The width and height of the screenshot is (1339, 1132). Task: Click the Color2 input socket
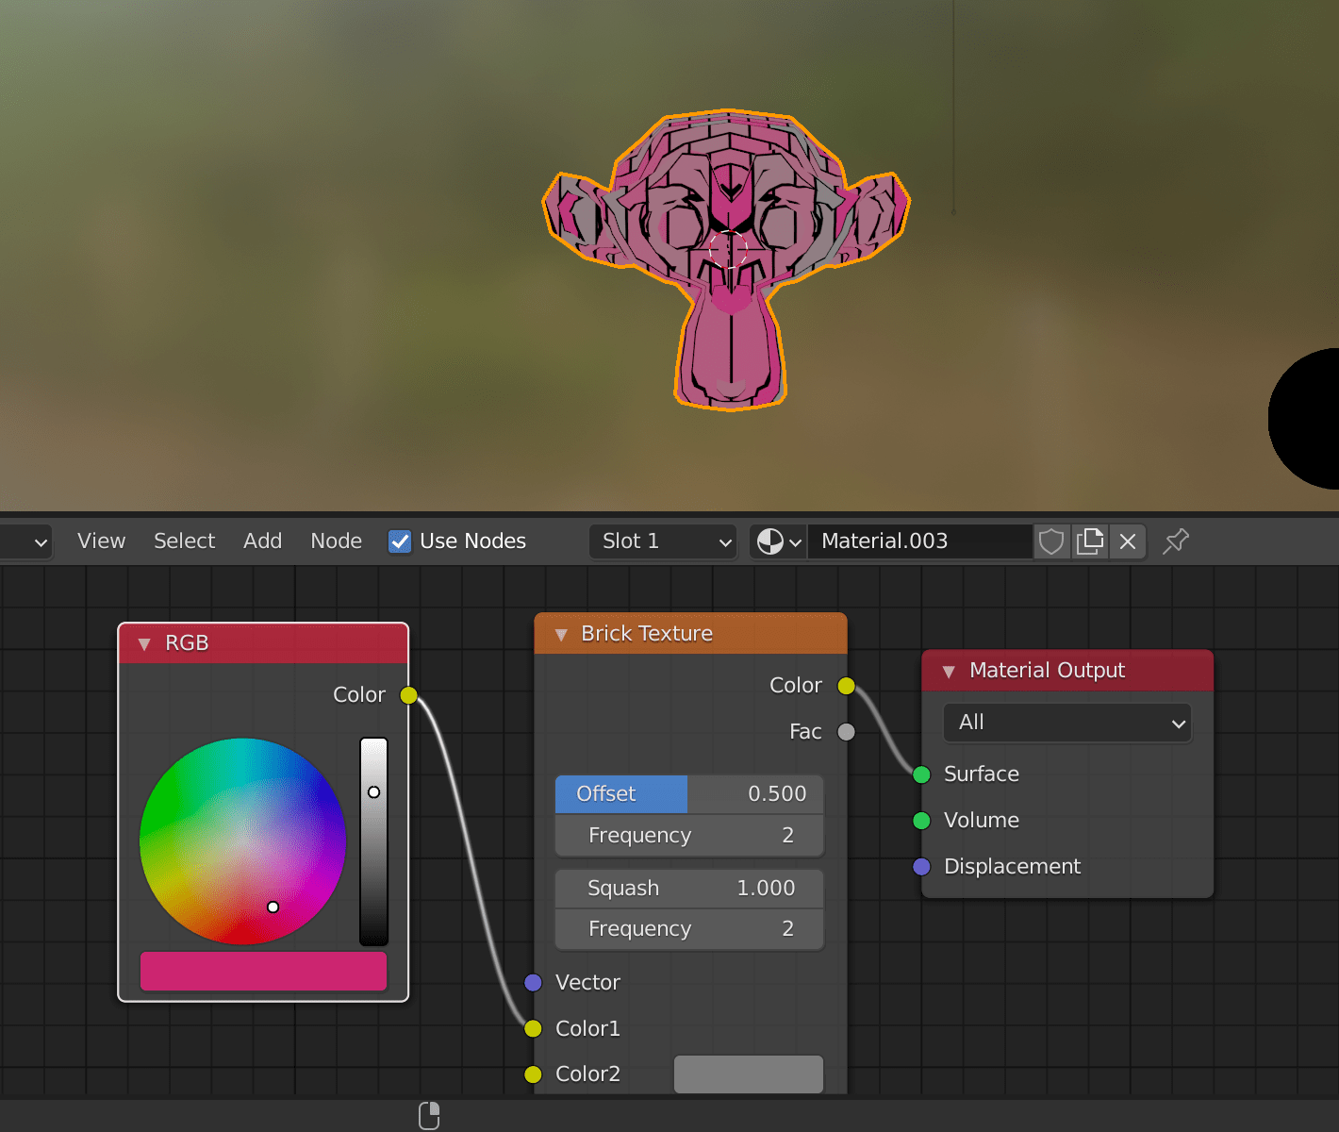[x=533, y=1074]
